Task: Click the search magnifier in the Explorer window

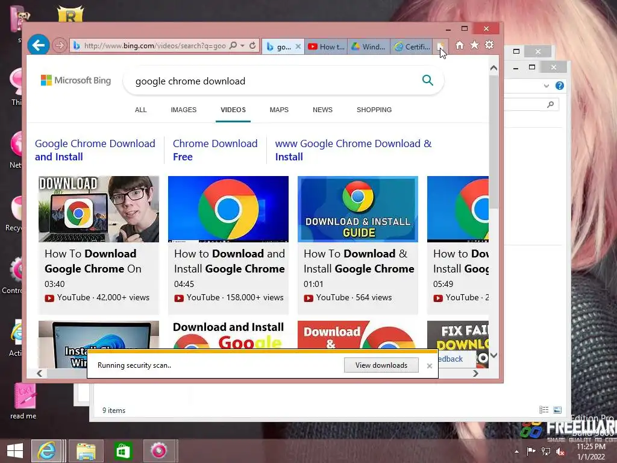Action: click(551, 104)
